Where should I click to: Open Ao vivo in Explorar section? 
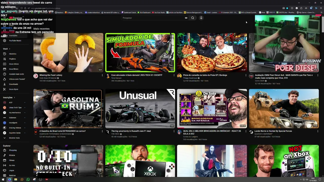(x=12, y=165)
